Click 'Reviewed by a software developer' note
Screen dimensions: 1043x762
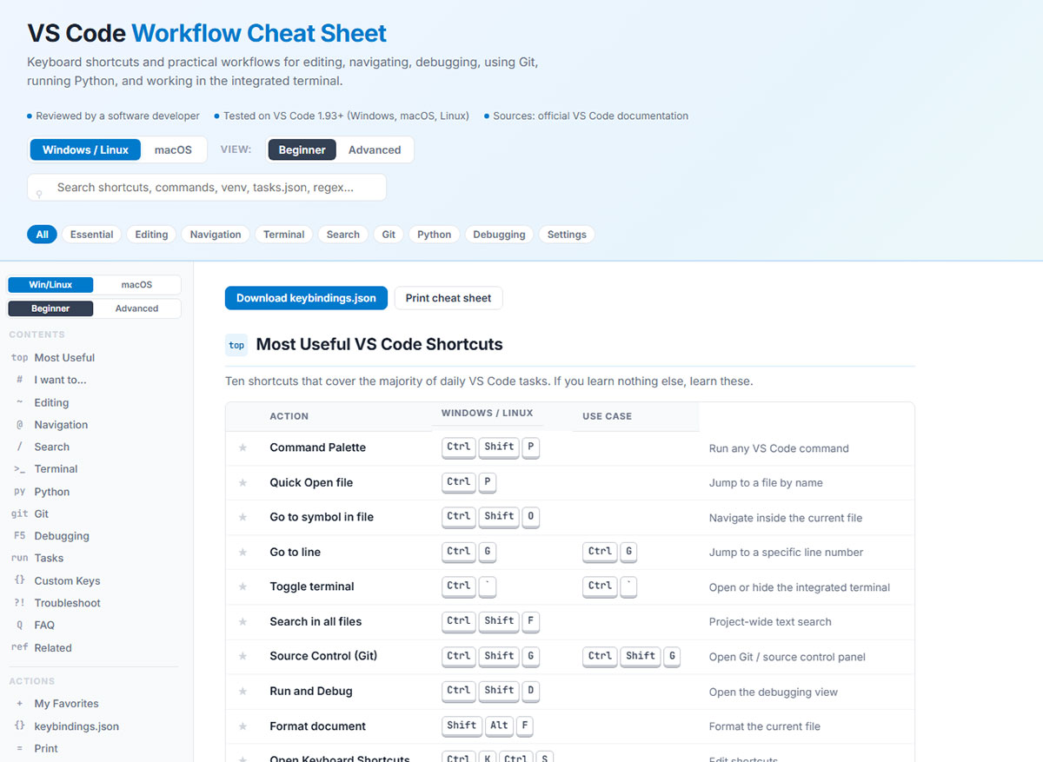[x=117, y=116]
